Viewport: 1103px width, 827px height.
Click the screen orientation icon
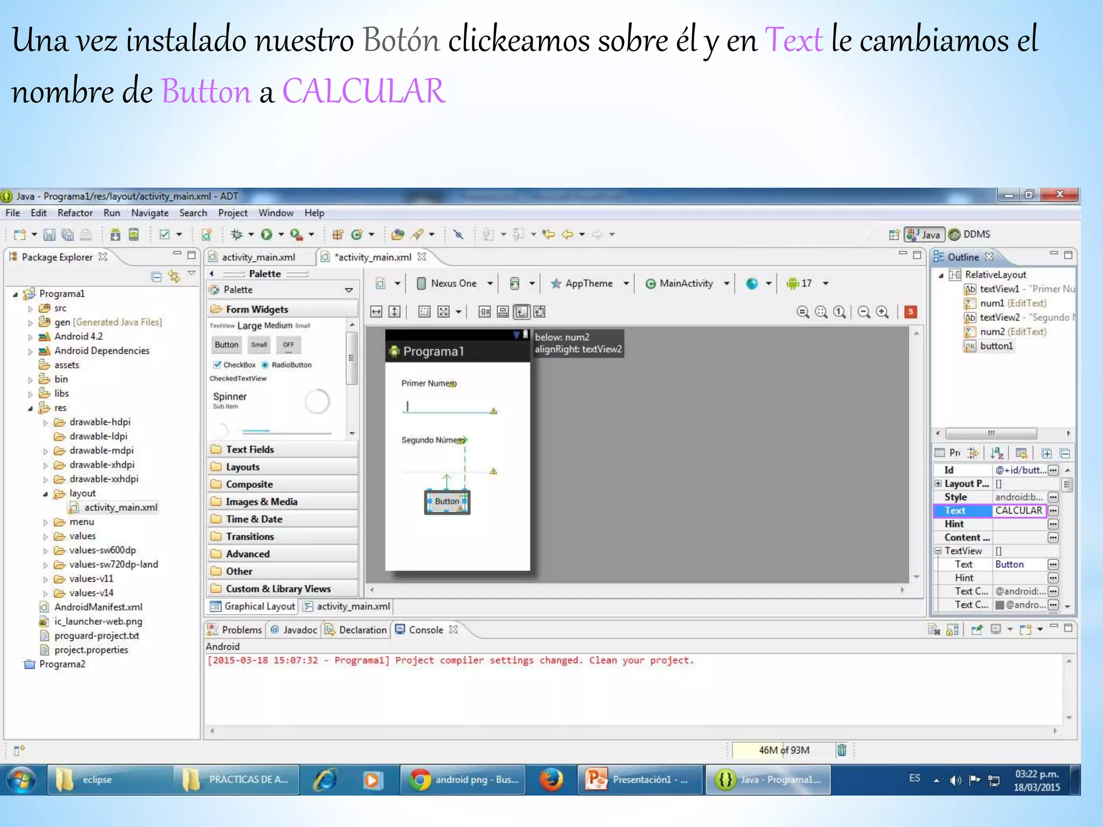point(515,284)
